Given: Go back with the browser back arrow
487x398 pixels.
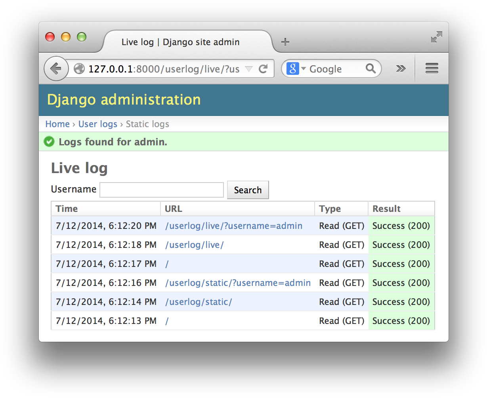Looking at the screenshot, I should tap(56, 69).
